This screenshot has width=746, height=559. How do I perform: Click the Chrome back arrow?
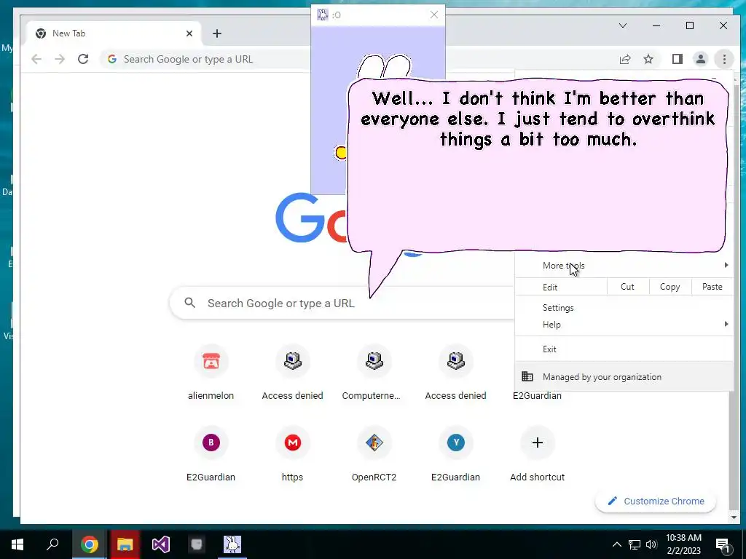tap(36, 59)
